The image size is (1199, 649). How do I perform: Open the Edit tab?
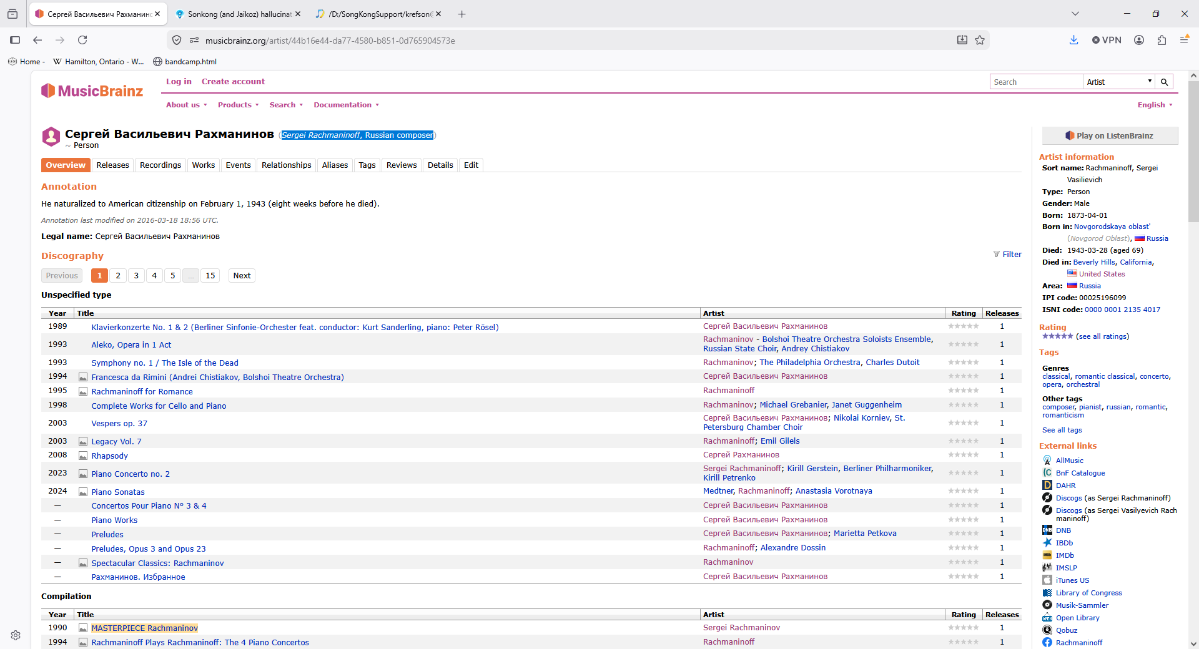(x=471, y=165)
